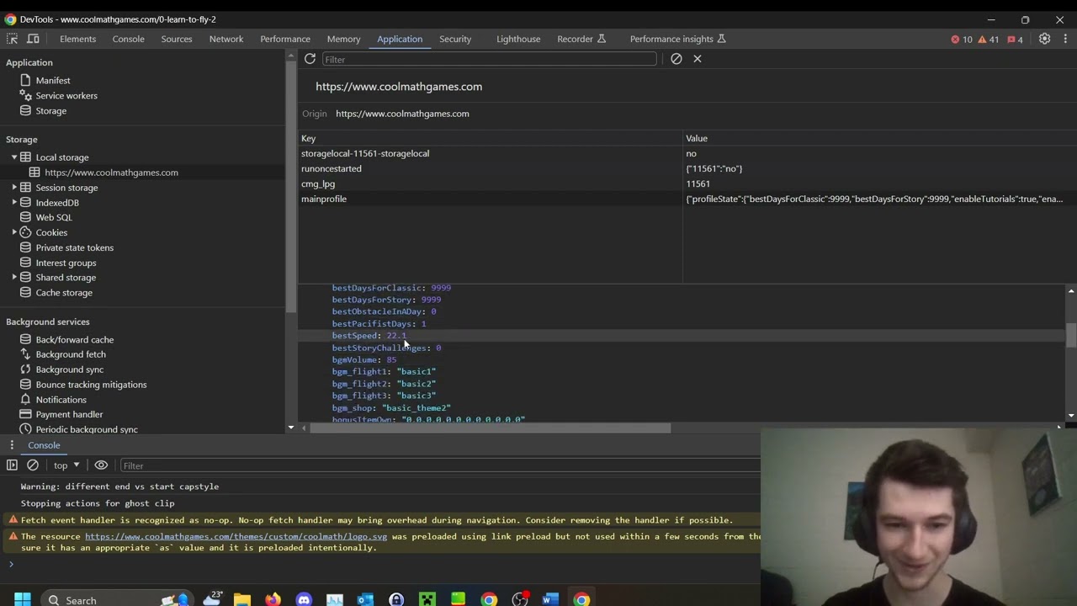This screenshot has height=606, width=1077.
Task: Click the console Filter input field
Action: pyautogui.click(x=439, y=465)
